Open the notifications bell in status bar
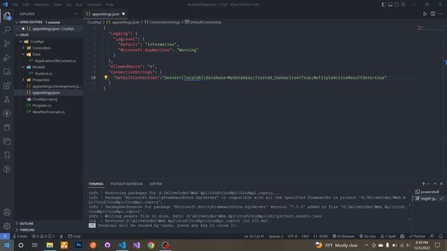Image resolution: width=447 pixels, height=251 pixels. pyautogui.click(x=441, y=236)
